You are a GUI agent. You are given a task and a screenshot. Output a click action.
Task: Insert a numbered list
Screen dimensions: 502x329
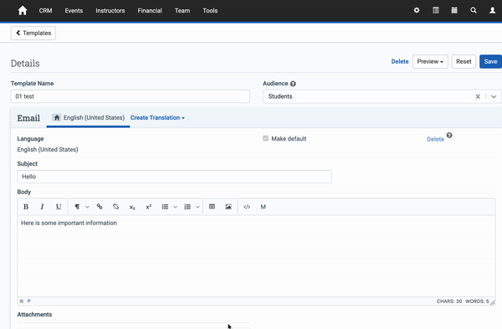(187, 207)
